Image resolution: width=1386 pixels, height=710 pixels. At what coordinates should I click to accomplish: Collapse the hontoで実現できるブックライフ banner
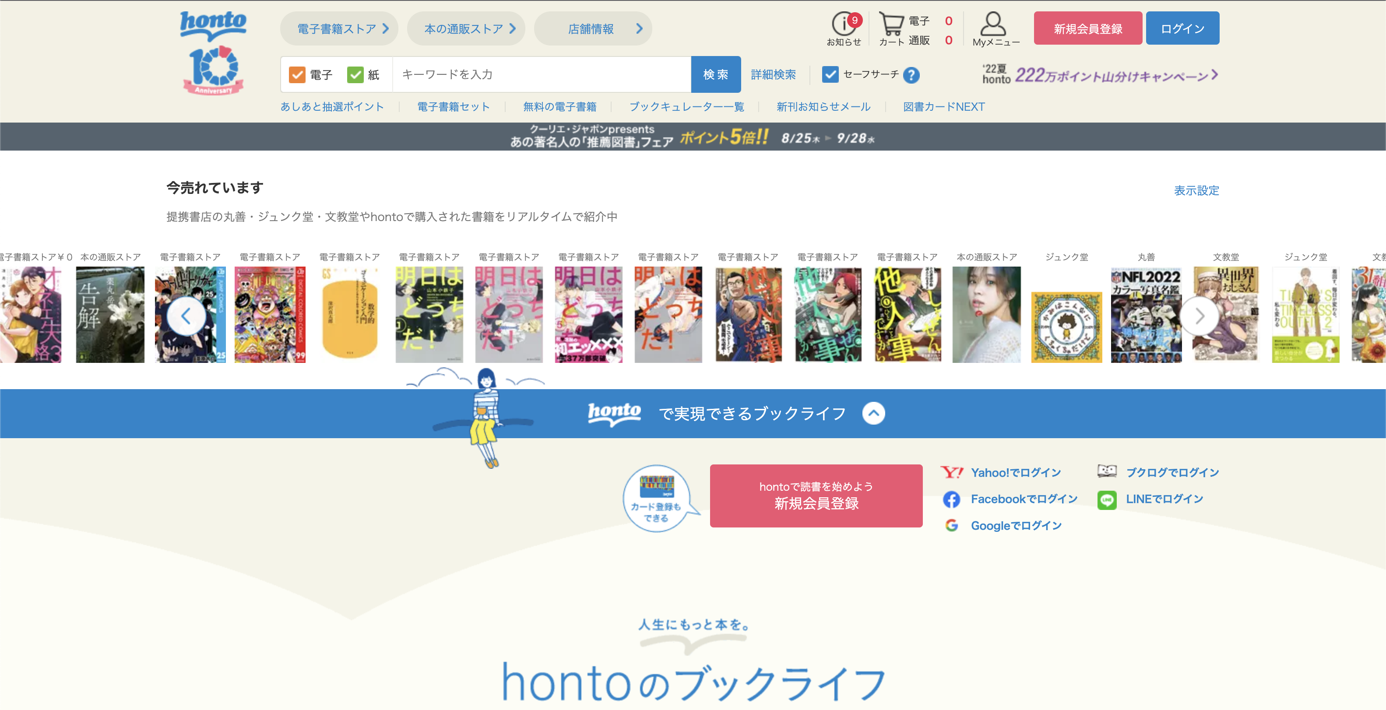pos(873,413)
